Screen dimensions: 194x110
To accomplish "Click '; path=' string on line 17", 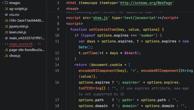I will 125,100.
